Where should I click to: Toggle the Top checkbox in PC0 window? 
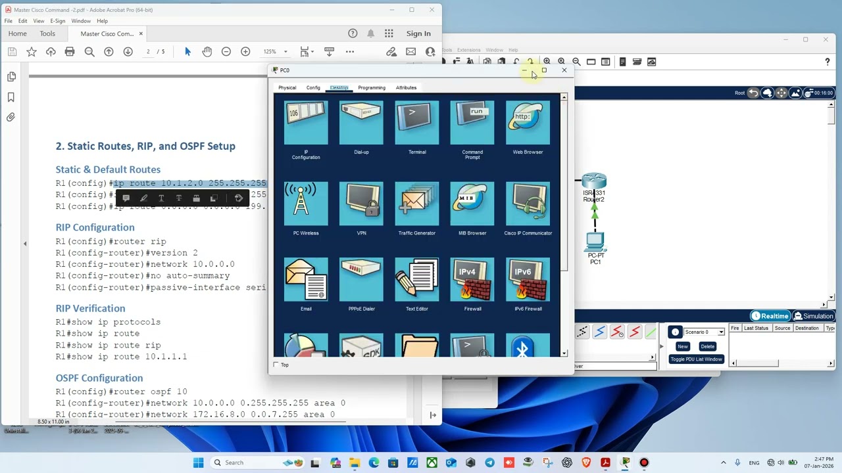[276, 365]
